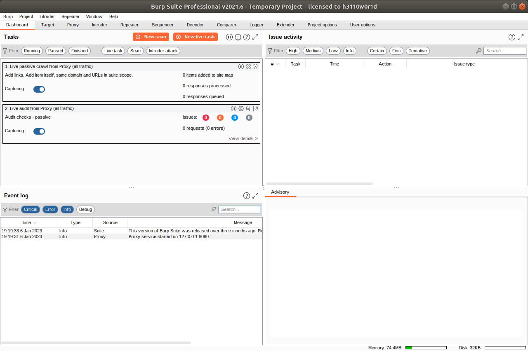528x351 pixels.
Task: Open Issue activity help icon
Action: (x=512, y=37)
